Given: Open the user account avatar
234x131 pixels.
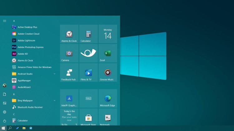Looking at the screenshot, I should (x=5, y=85).
